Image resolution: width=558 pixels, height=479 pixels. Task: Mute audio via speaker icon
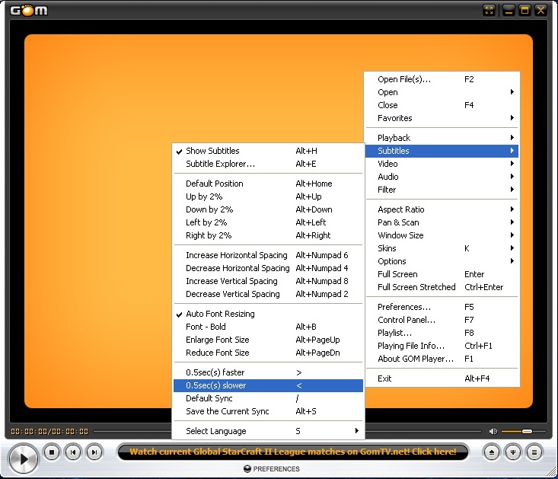[493, 431]
